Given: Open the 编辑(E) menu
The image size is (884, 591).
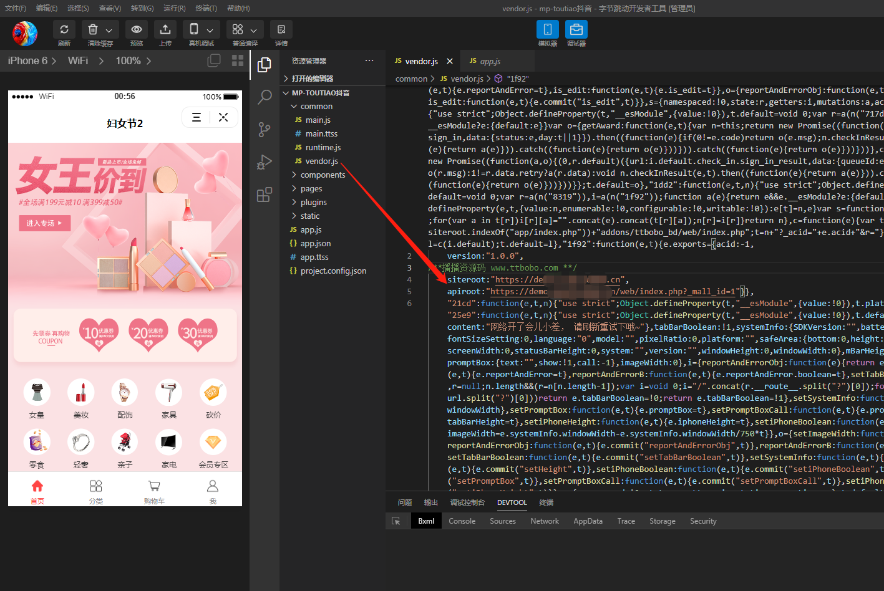Looking at the screenshot, I should click(x=47, y=8).
